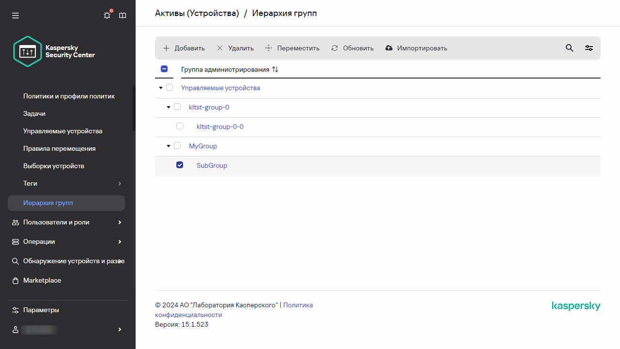Select Иерархия групп sidebar item
Screen dimensions: 620x349
[66, 203]
